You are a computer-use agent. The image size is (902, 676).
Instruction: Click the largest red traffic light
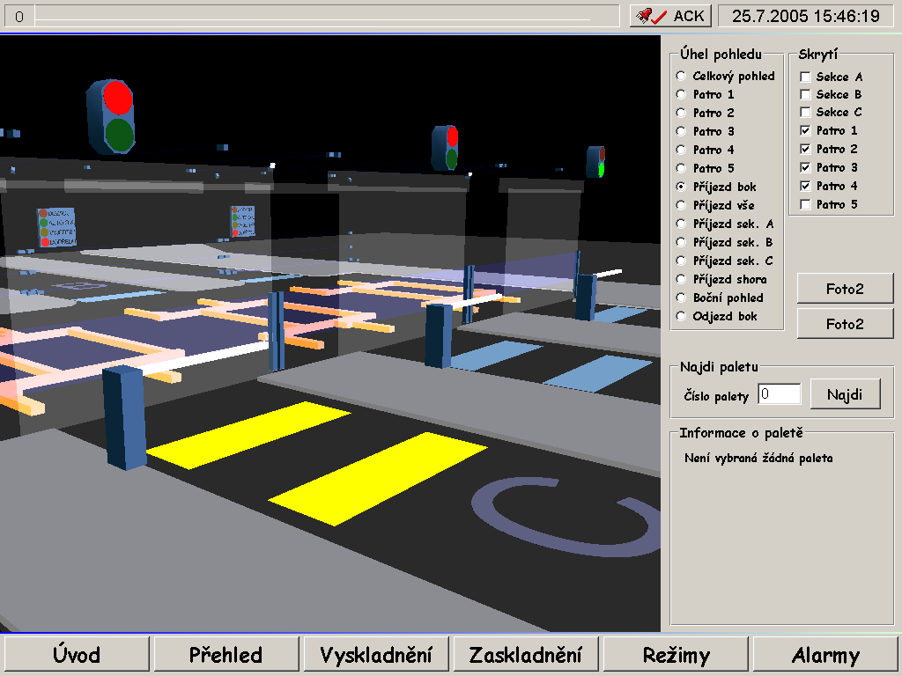111,115
